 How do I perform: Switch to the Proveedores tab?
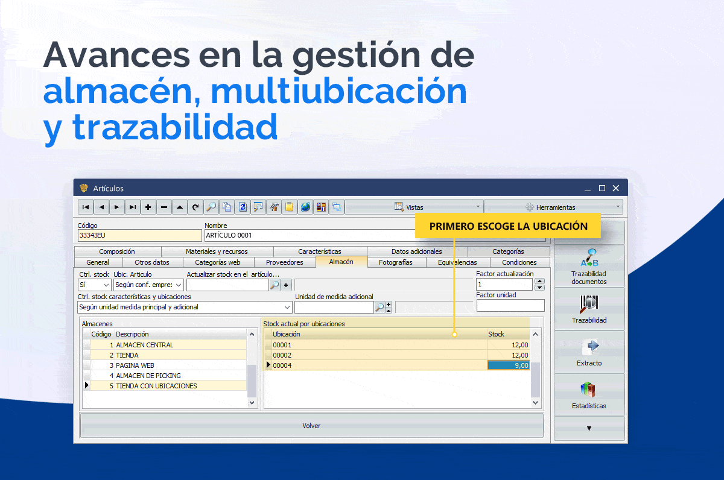click(284, 262)
